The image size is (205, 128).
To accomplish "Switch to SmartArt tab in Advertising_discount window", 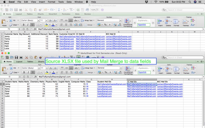I will coord(53,14).
